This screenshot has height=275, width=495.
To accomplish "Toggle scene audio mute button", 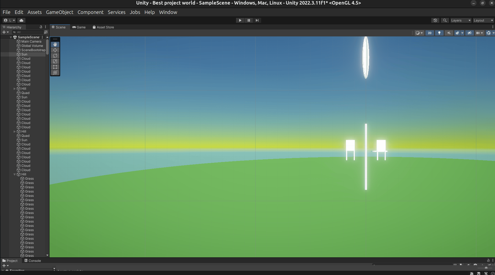I will [x=449, y=33].
